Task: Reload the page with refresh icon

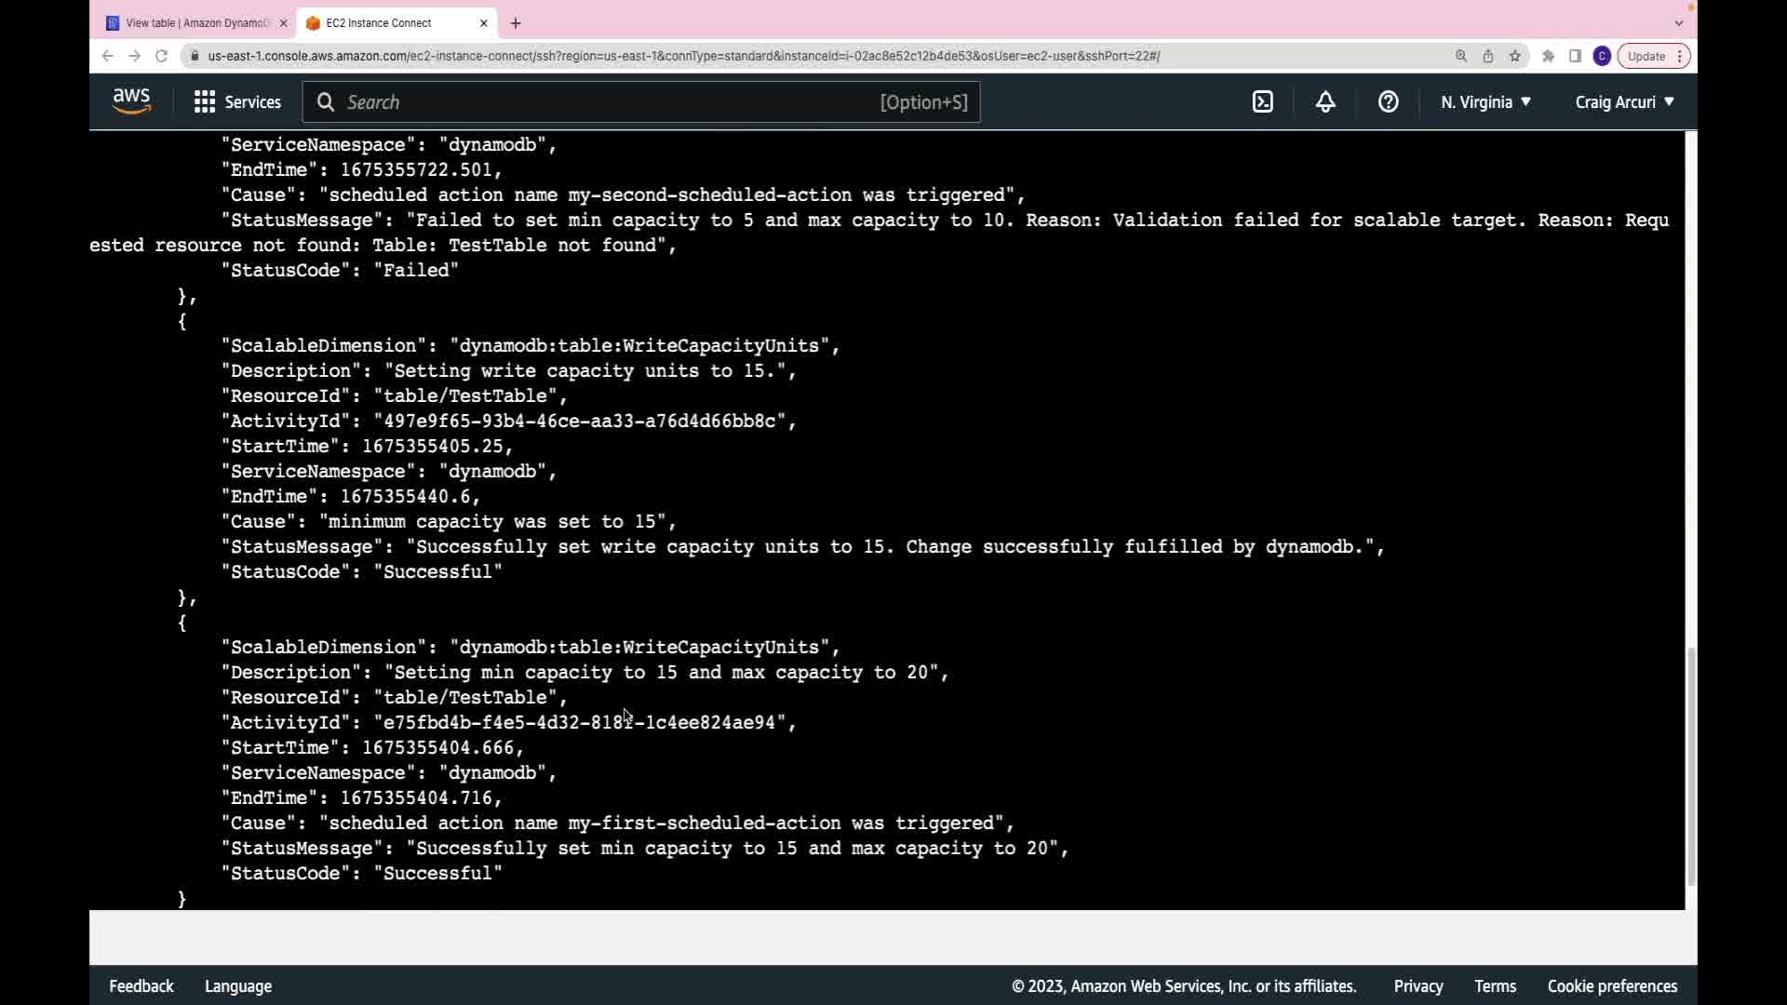Action: [x=161, y=56]
